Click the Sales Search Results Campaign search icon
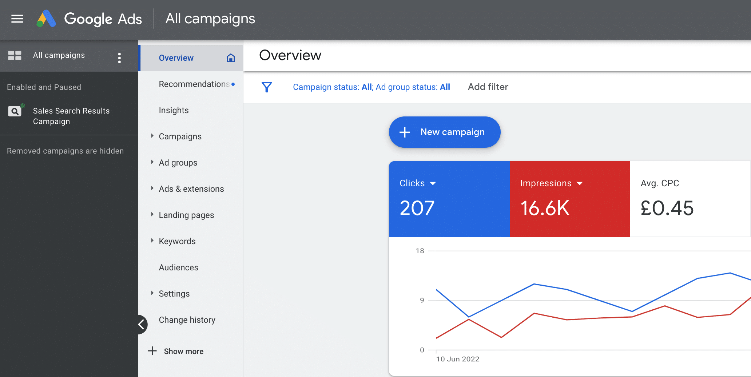Image resolution: width=751 pixels, height=377 pixels. pyautogui.click(x=15, y=111)
